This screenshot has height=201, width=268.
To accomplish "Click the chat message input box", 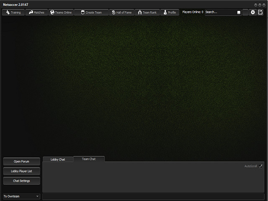I will tap(153, 196).
